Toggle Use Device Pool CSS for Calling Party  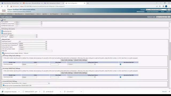(x=121, y=64)
